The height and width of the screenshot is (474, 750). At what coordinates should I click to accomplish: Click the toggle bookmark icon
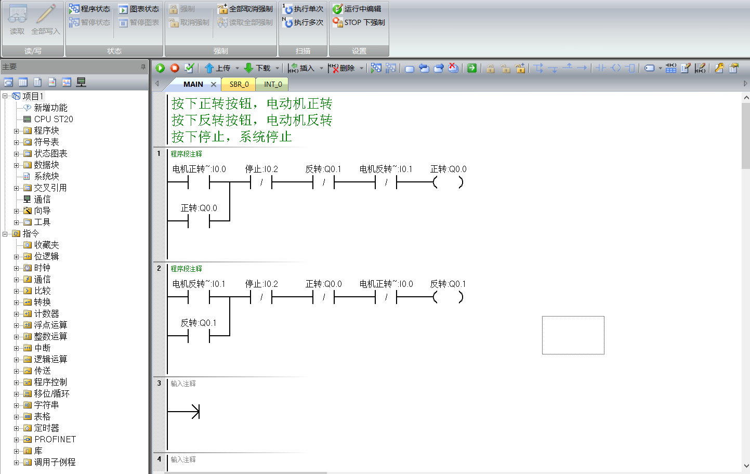[410, 69]
